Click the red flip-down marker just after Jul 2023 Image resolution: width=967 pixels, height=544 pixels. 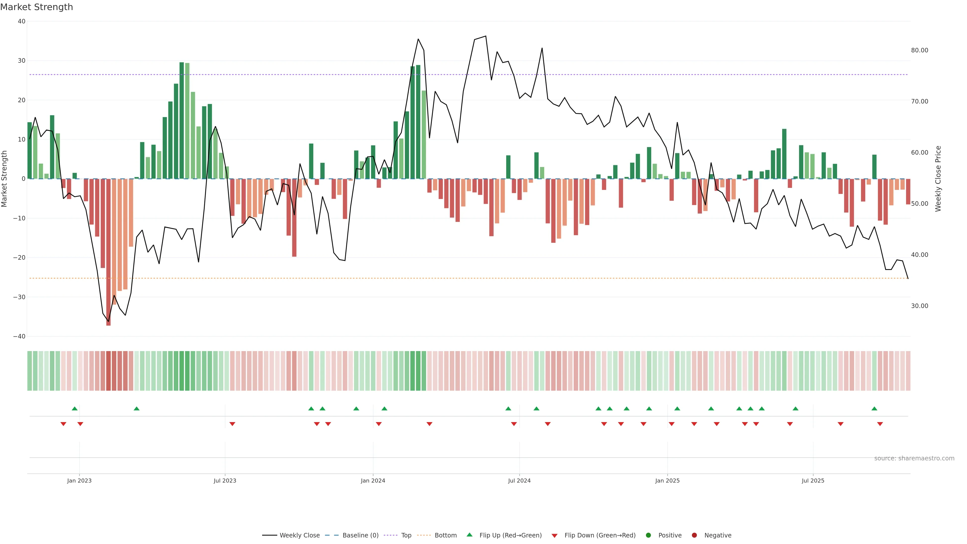coord(232,424)
